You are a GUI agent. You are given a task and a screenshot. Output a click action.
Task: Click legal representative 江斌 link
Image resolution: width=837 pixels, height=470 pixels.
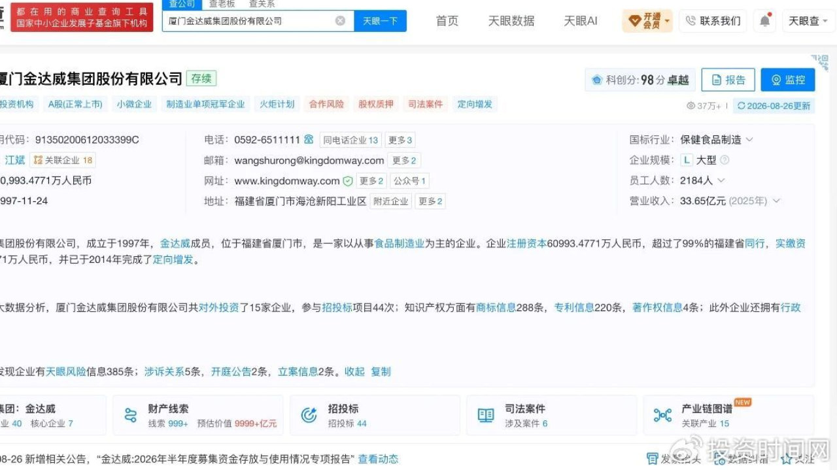click(14, 160)
